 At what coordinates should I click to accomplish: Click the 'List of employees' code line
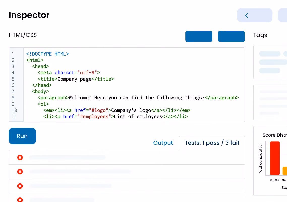pos(116,117)
